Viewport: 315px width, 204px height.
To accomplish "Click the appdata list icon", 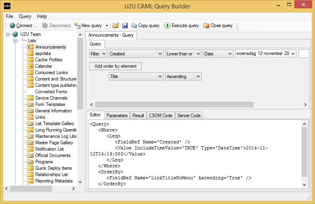I will tap(30, 53).
